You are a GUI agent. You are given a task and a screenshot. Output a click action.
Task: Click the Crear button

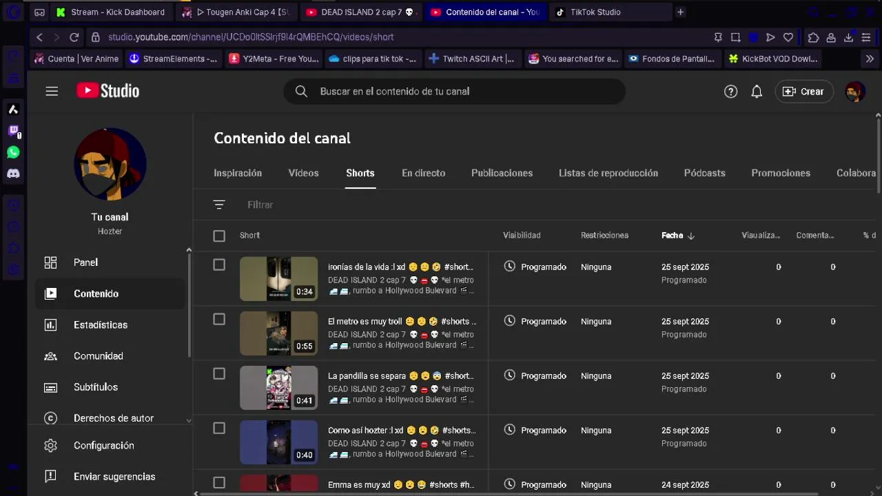coord(804,92)
